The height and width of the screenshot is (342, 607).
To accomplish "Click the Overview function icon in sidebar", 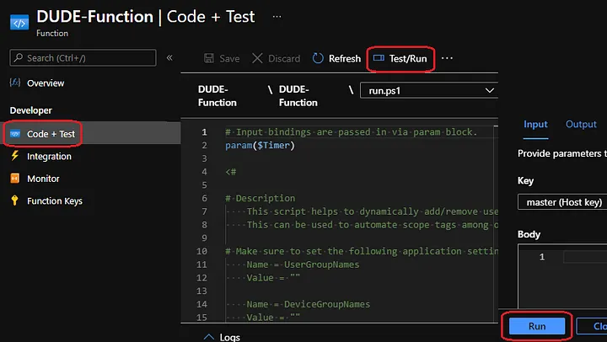I will click(15, 83).
